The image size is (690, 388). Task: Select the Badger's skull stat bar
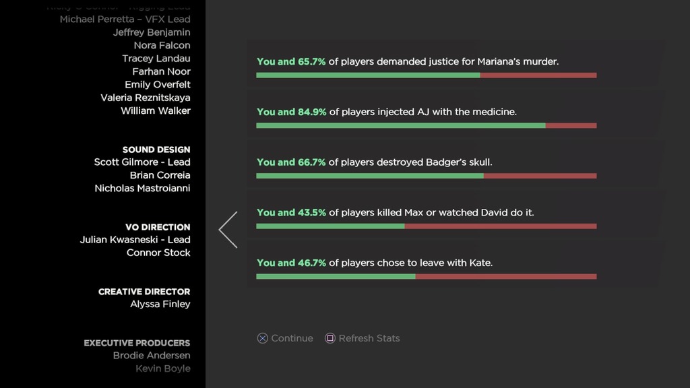426,176
